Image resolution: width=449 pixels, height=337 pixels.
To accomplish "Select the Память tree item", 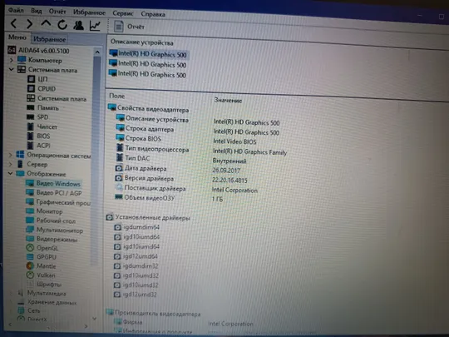I will (x=43, y=108).
